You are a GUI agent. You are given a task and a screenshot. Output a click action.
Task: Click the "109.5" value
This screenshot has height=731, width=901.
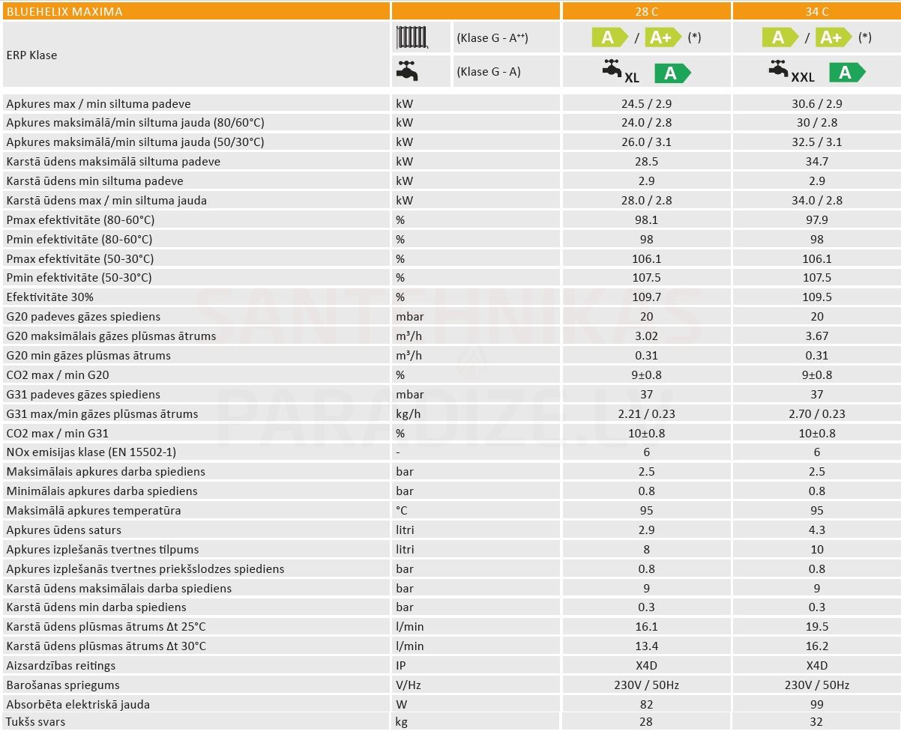[x=817, y=297]
